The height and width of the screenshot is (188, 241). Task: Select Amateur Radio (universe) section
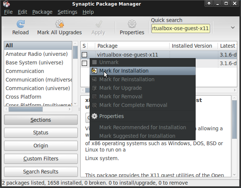point(38,54)
